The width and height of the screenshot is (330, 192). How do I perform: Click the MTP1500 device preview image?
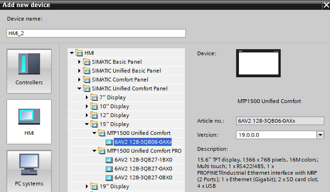[259, 63]
